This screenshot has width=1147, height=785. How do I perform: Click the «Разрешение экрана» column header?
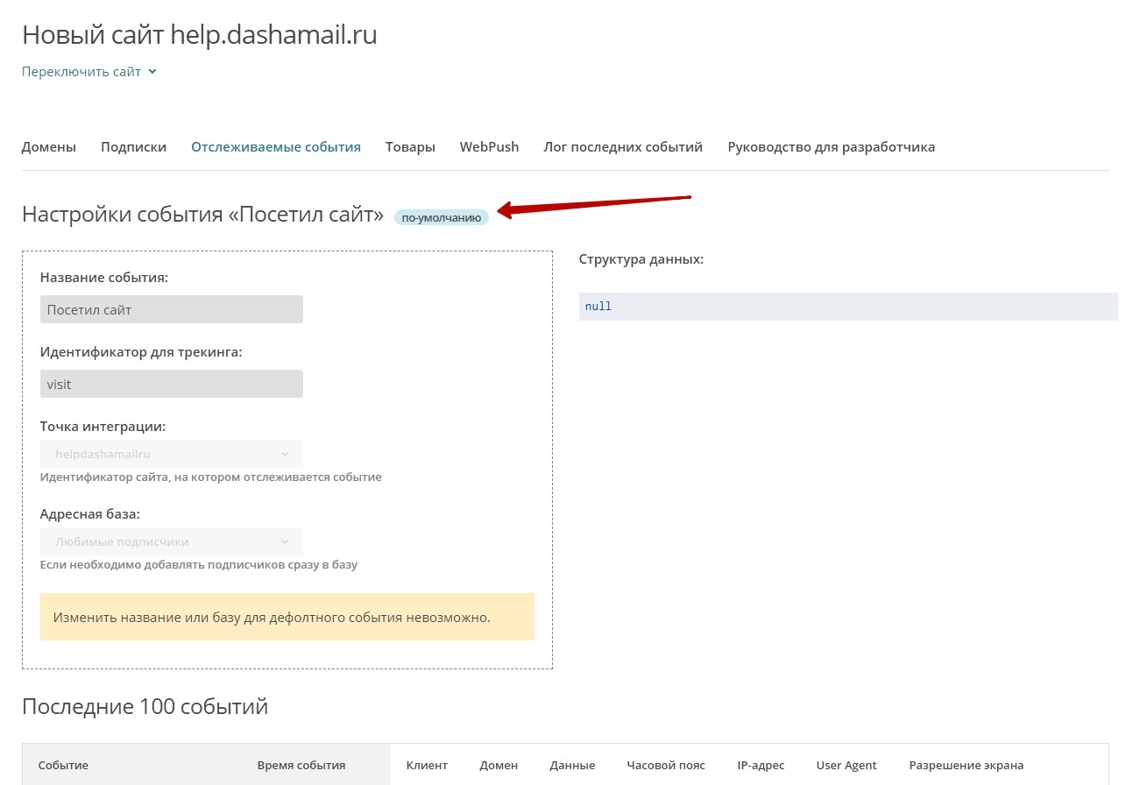(966, 765)
